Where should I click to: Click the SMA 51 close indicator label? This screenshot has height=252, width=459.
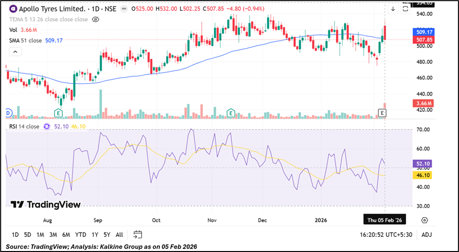26,40
